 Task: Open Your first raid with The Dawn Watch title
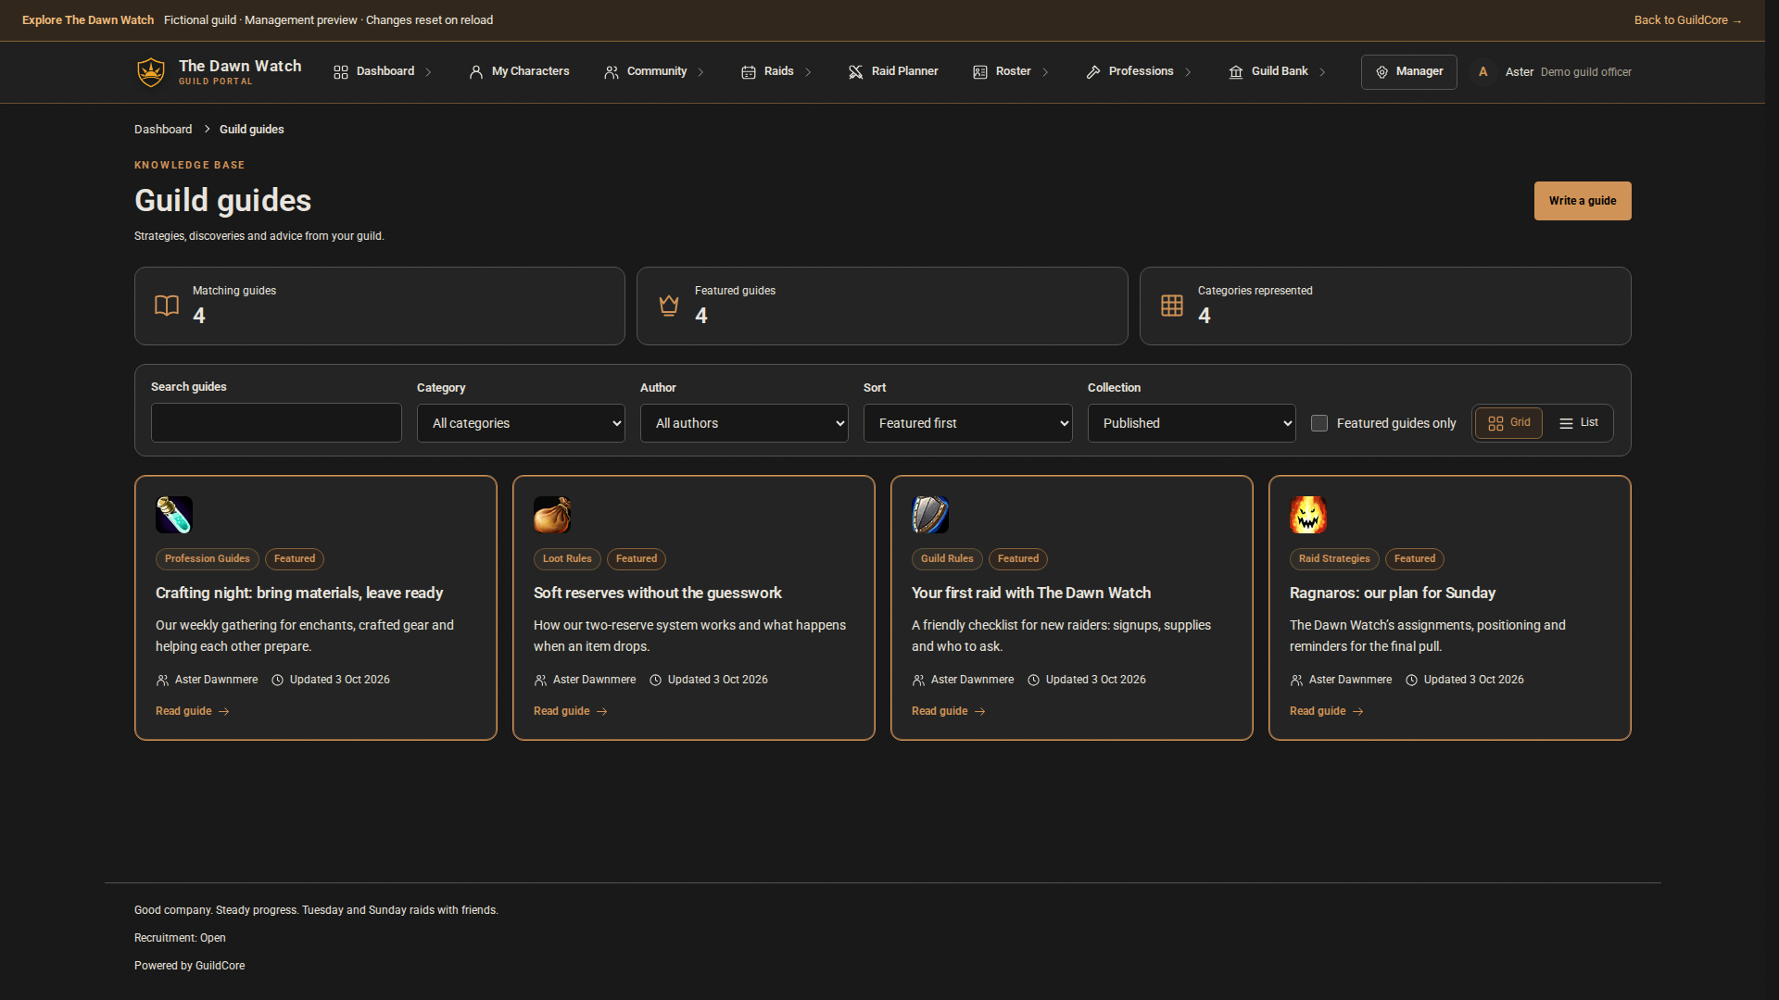click(1031, 594)
